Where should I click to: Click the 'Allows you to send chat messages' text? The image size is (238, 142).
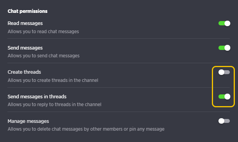tap(44, 56)
